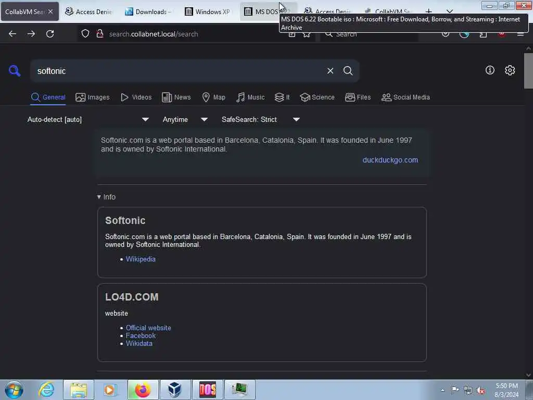Go to the search home logo
533x400 pixels.
15,71
